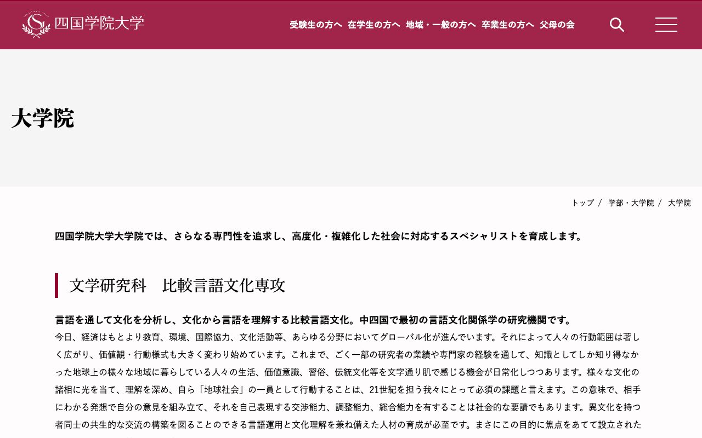Select 受験生の方へ in the navigation
702x438 pixels.
pyautogui.click(x=315, y=24)
